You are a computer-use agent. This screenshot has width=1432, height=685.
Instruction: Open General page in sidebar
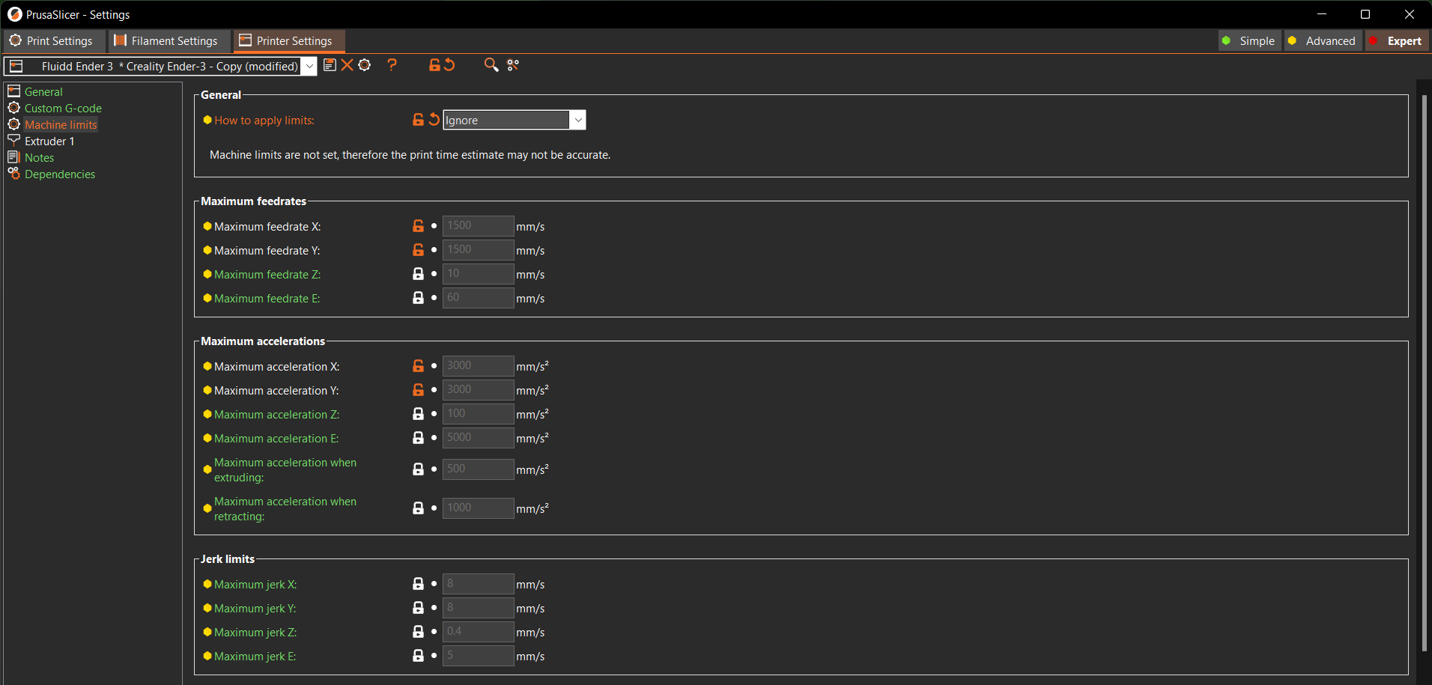[x=43, y=92]
